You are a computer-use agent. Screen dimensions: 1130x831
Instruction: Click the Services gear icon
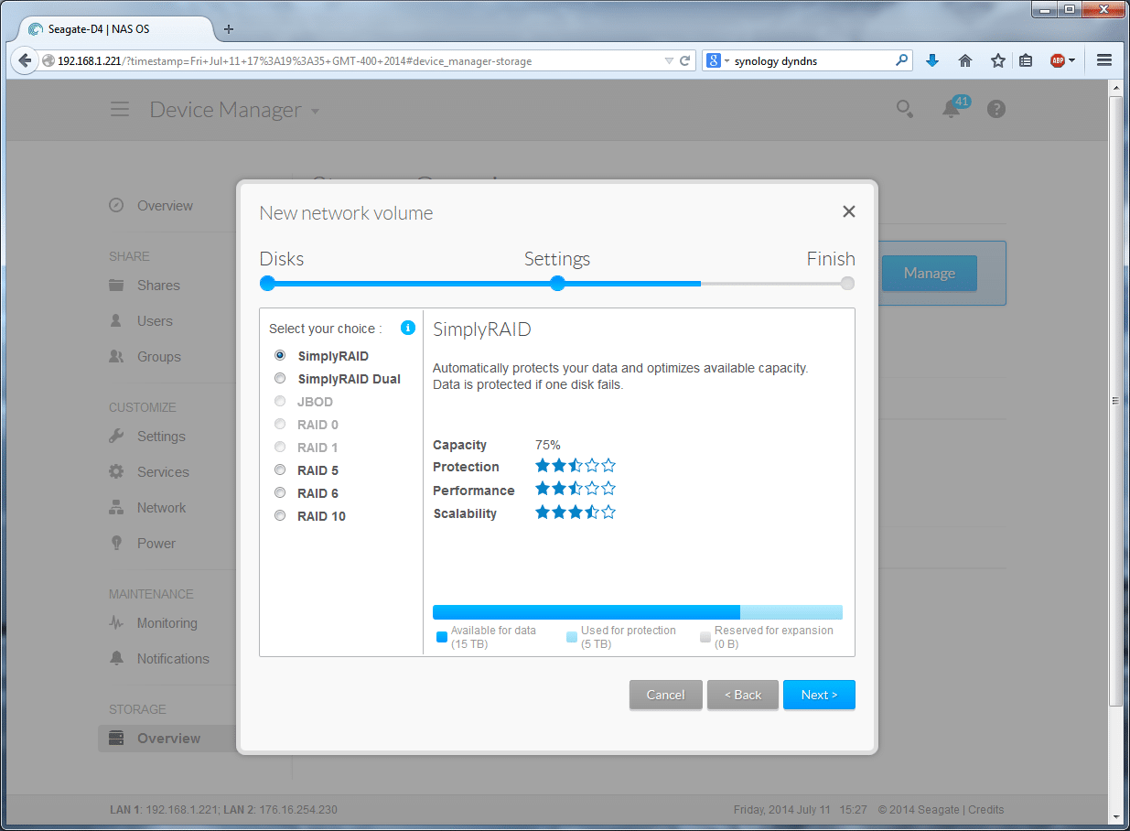coord(116,472)
